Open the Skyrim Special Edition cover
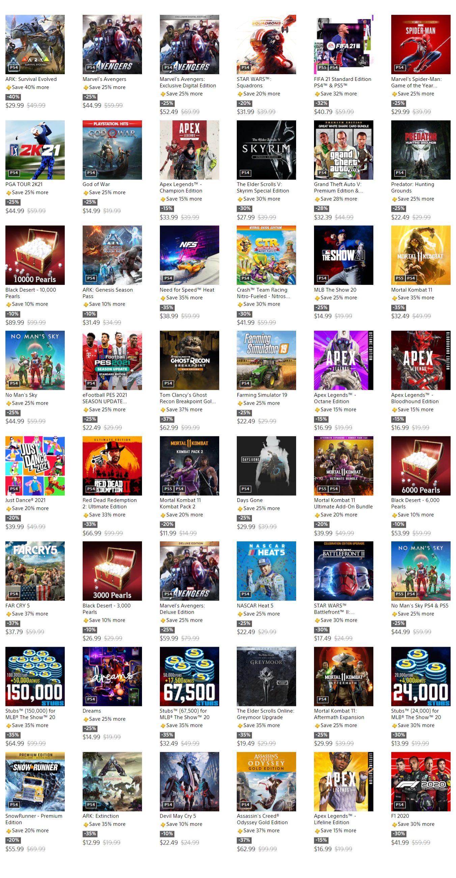The image size is (456, 878). pyautogui.click(x=266, y=150)
